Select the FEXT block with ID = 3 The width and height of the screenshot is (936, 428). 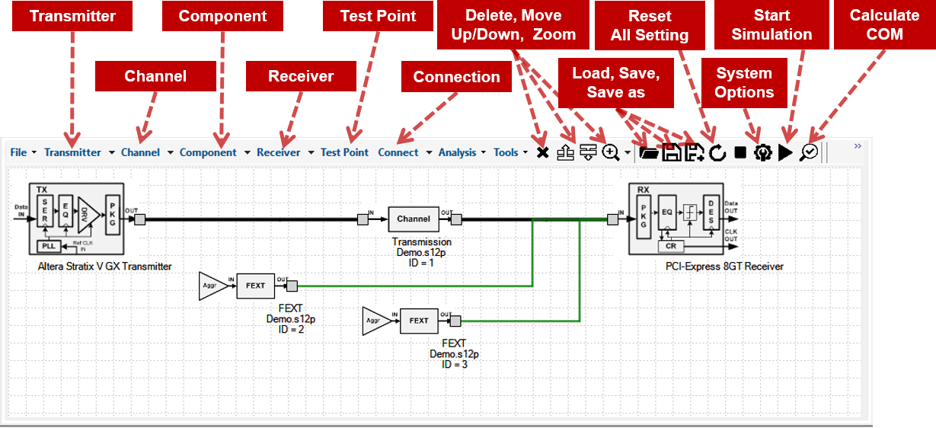pos(419,321)
